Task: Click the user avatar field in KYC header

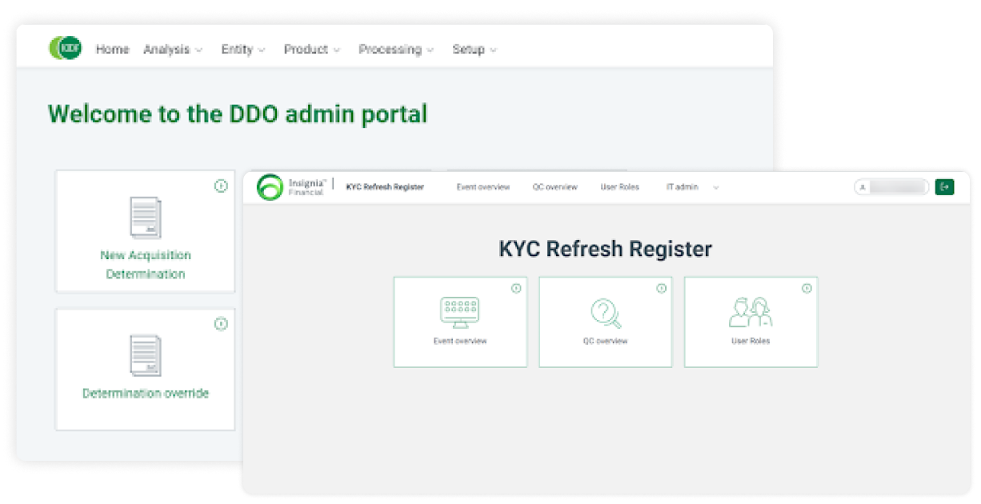Action: pyautogui.click(x=891, y=187)
